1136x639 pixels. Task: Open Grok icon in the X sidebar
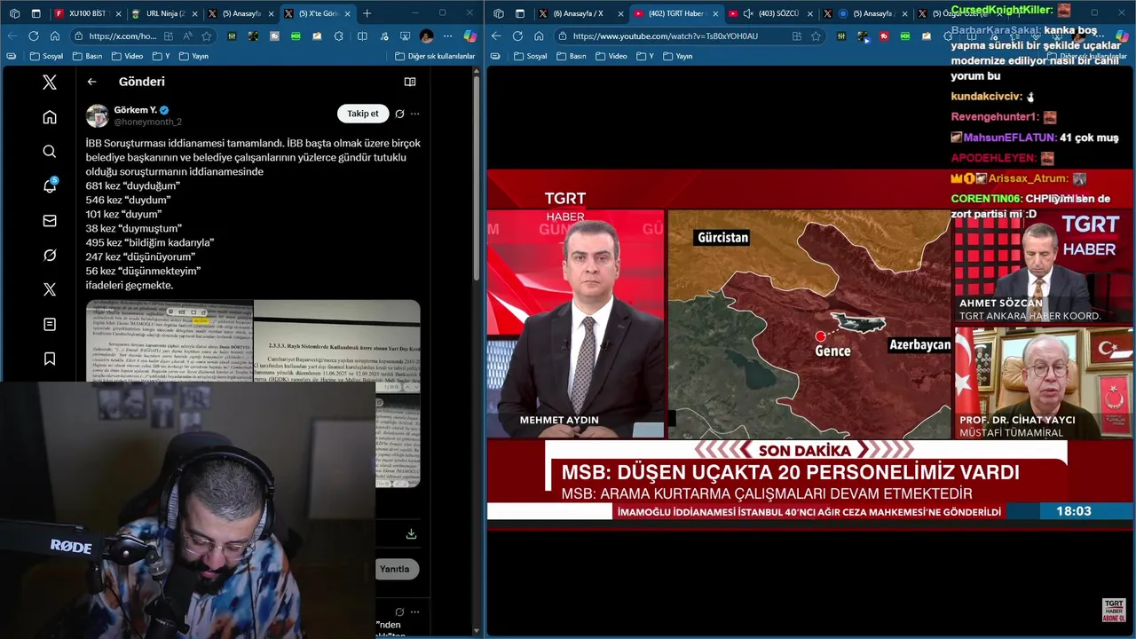(50, 255)
